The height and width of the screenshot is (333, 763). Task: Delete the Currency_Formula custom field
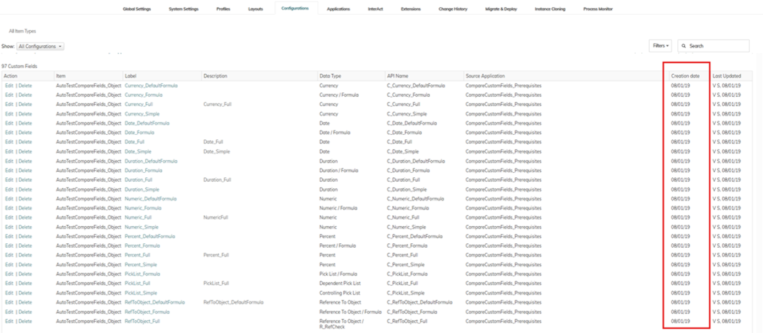click(x=25, y=95)
